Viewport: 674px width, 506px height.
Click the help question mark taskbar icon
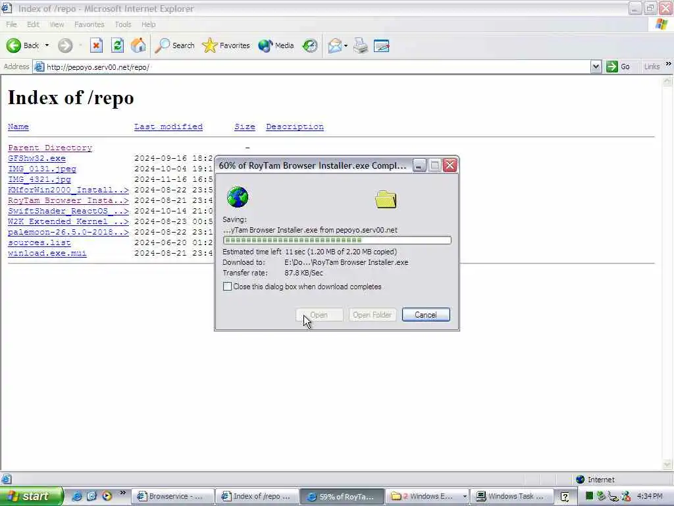point(565,497)
